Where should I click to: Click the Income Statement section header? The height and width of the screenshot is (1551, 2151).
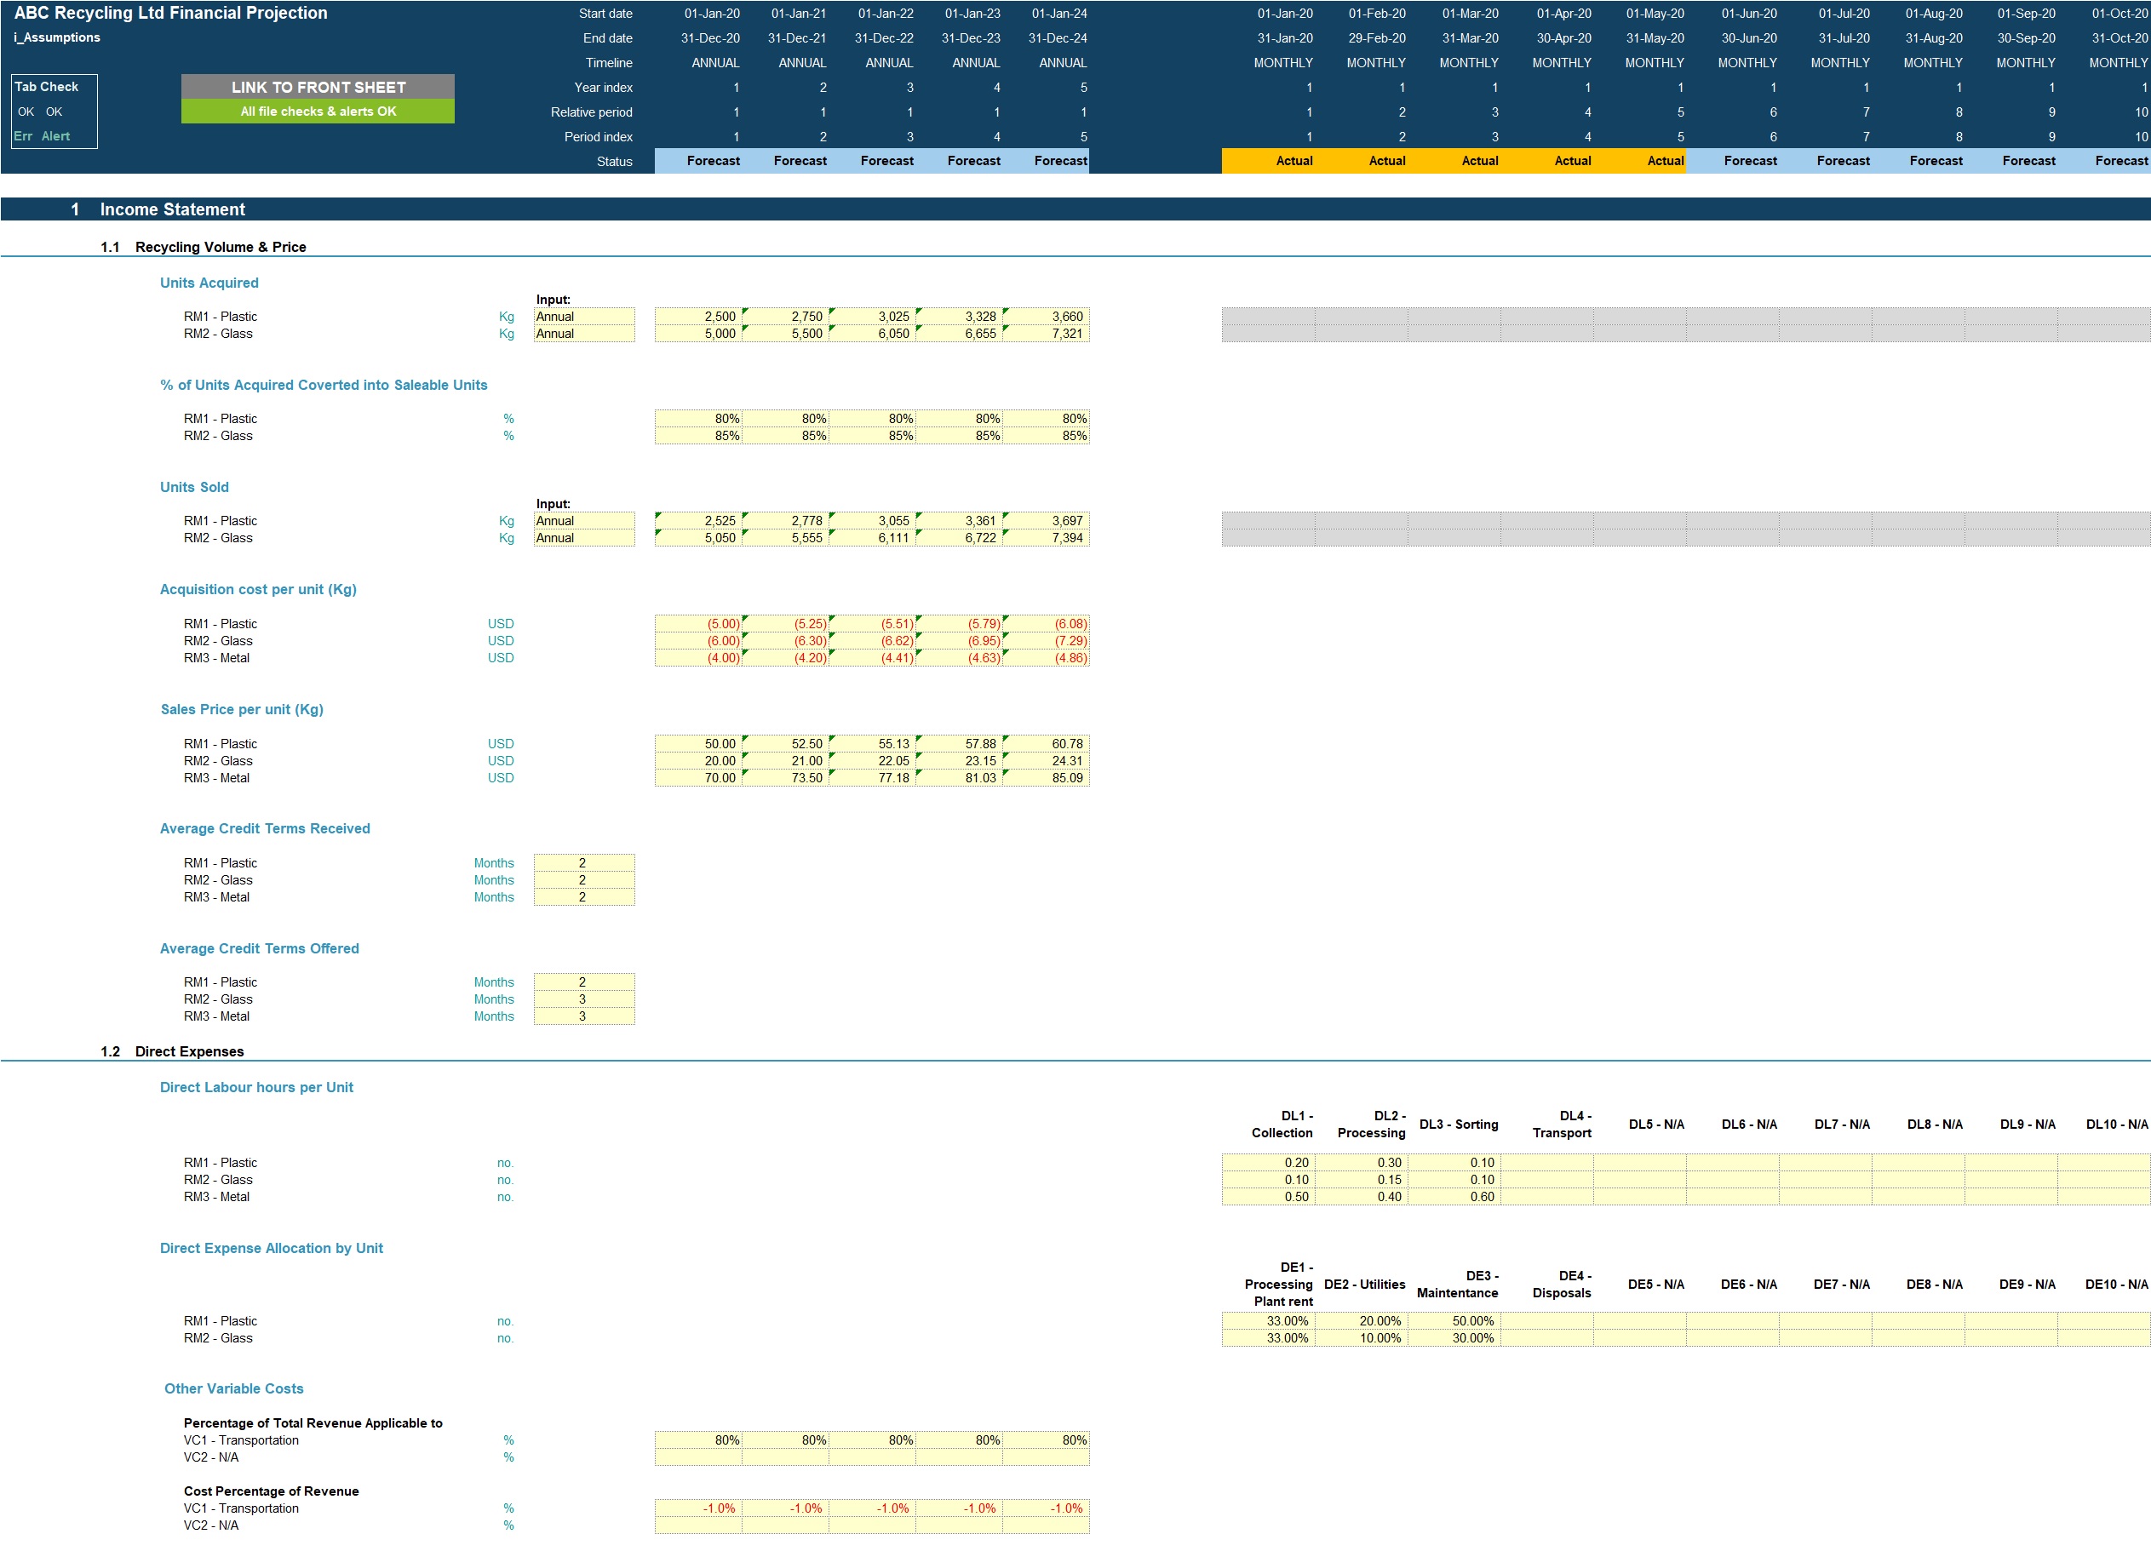(172, 209)
